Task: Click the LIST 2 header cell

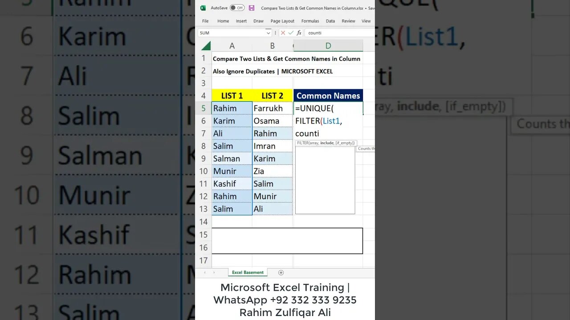Action: [x=272, y=96]
